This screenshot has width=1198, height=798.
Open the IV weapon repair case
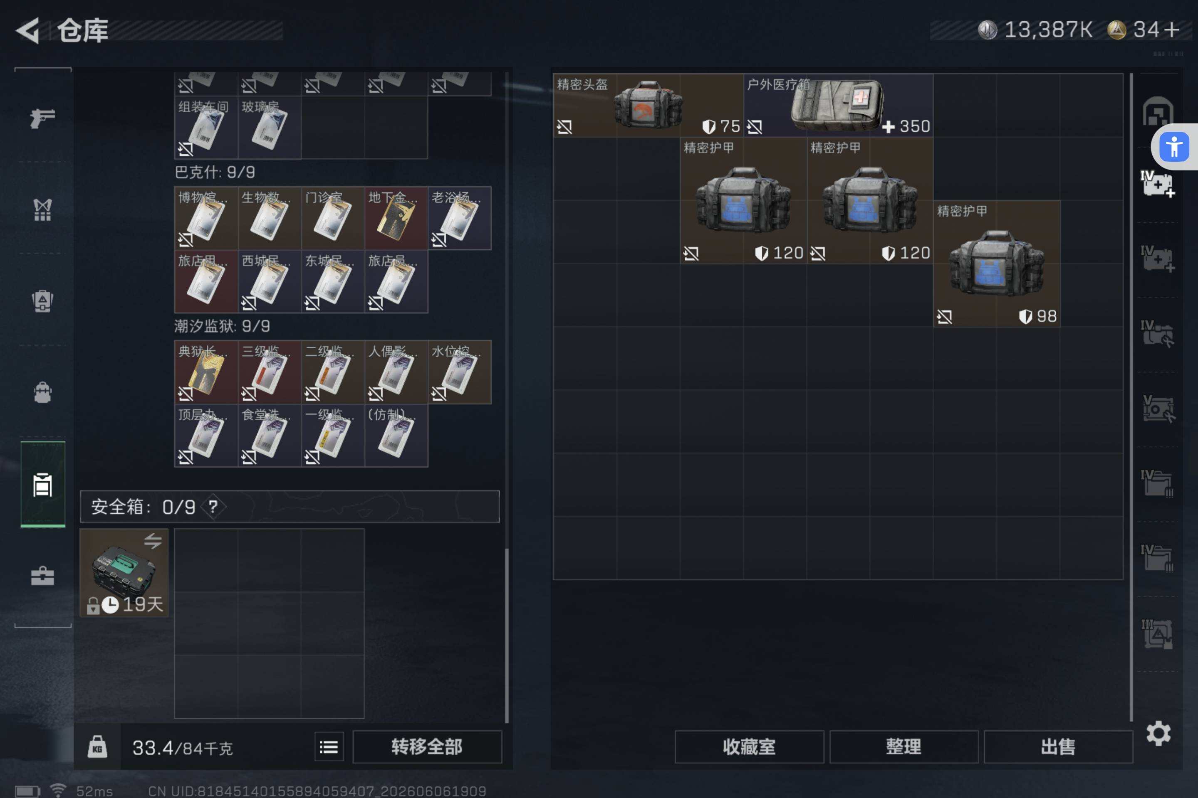pos(1158,334)
